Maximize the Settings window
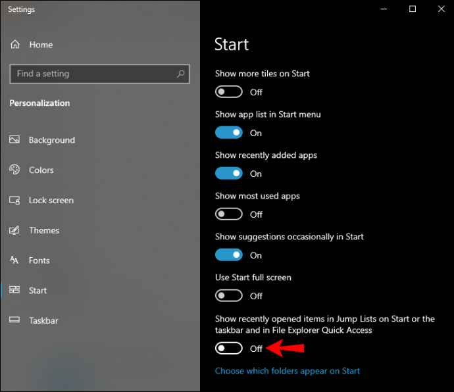This screenshot has width=454, height=392. (x=413, y=9)
